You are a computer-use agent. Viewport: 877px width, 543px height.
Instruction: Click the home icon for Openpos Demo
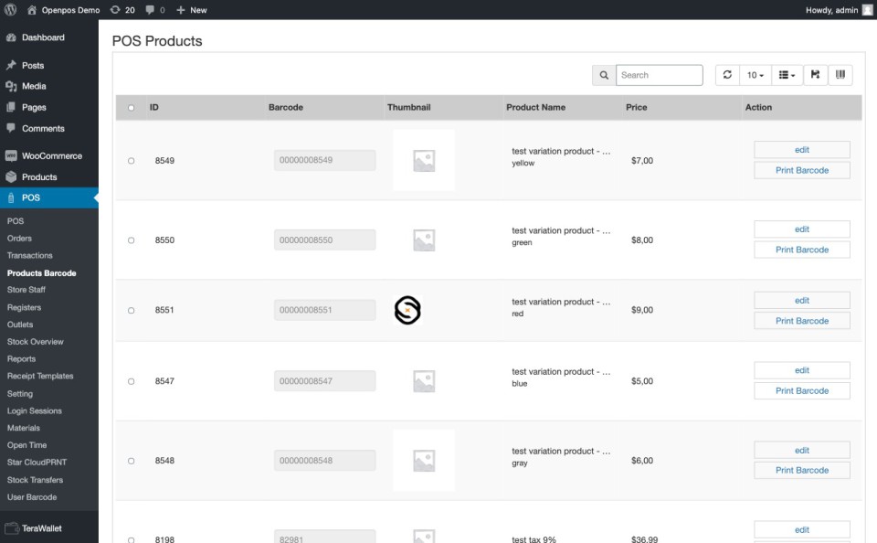point(32,10)
